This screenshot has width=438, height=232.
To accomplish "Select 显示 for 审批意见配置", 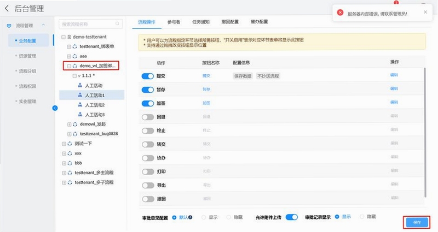I will point(204,217).
